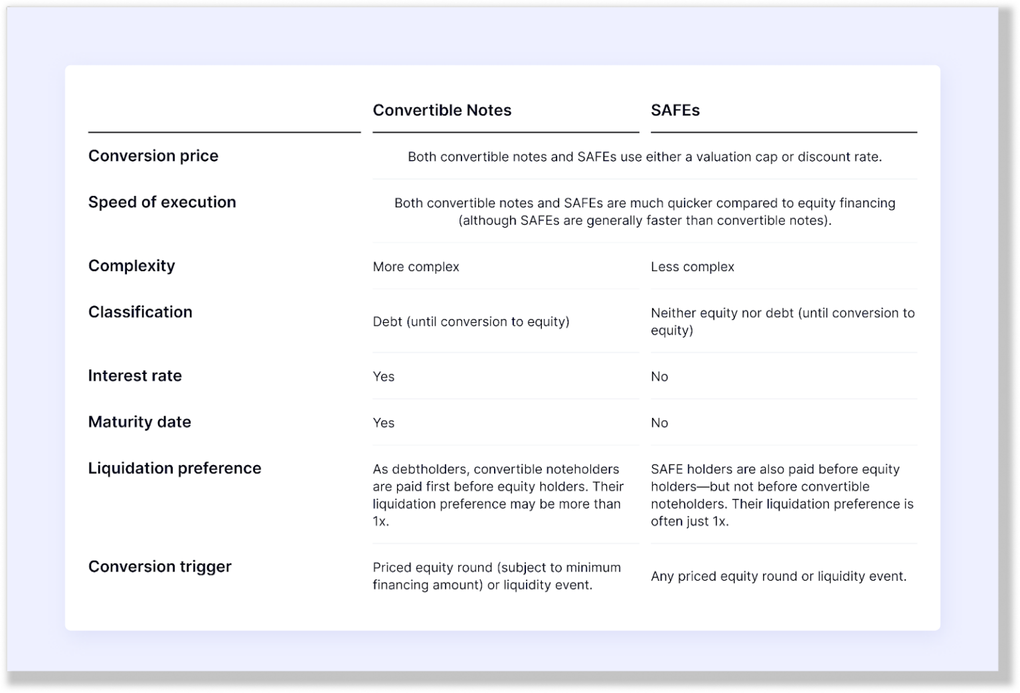Screen dimensions: 1020x693
Task: Click 'Yes' in the Interest rate row
Action: [x=384, y=377]
